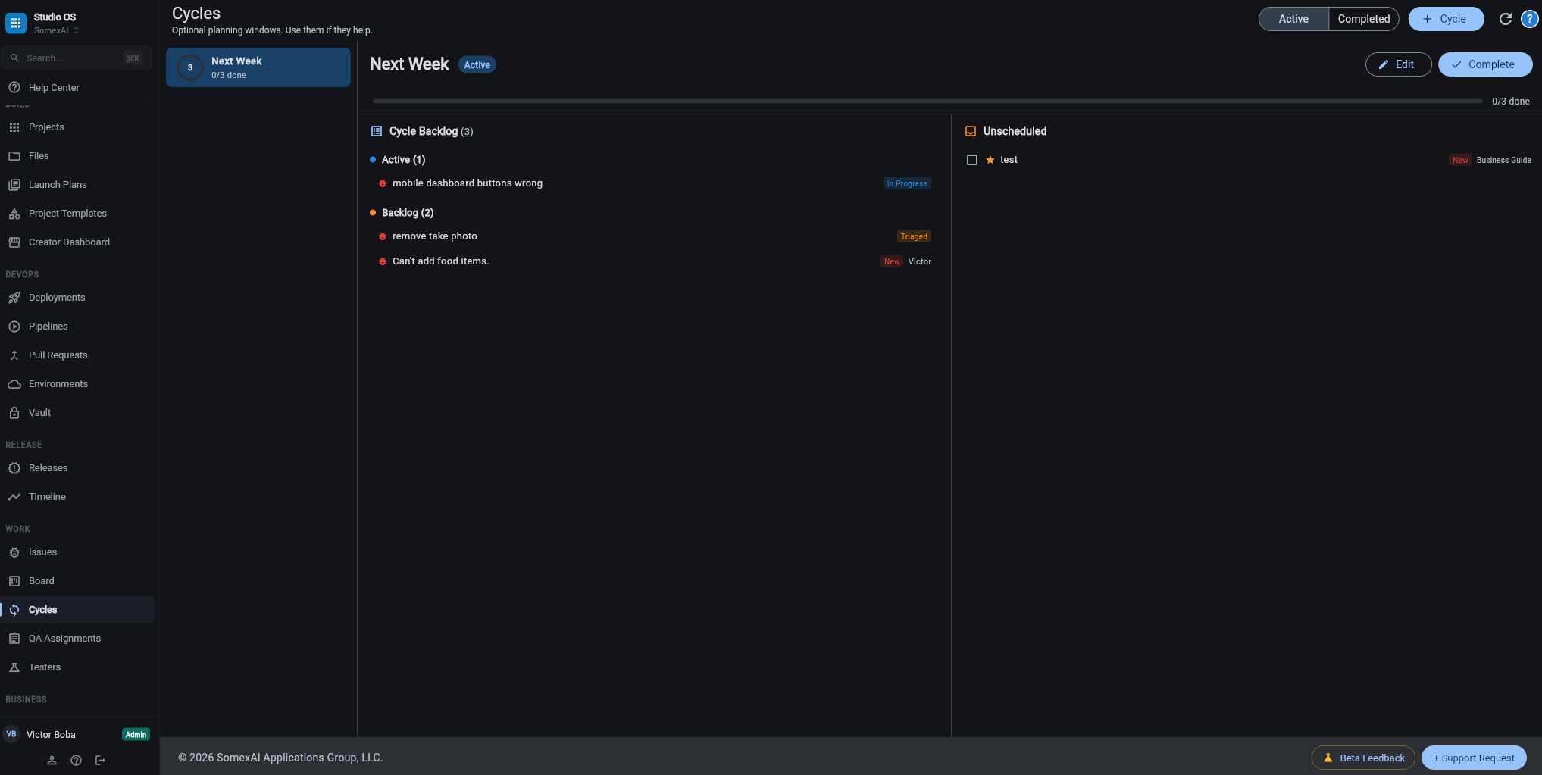
Task: Open the SomexAI workspace switcher
Action: pos(55,30)
